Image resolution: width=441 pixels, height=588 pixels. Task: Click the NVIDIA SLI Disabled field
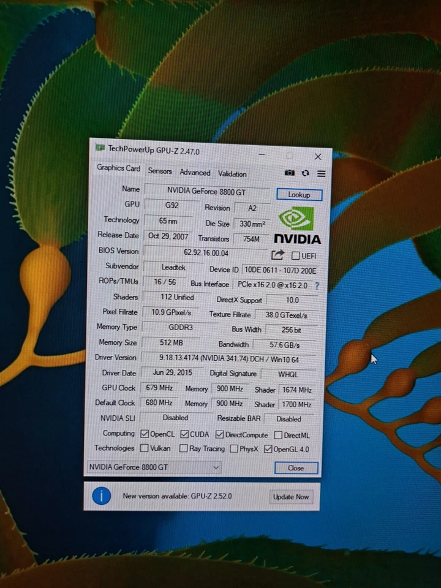[175, 417]
